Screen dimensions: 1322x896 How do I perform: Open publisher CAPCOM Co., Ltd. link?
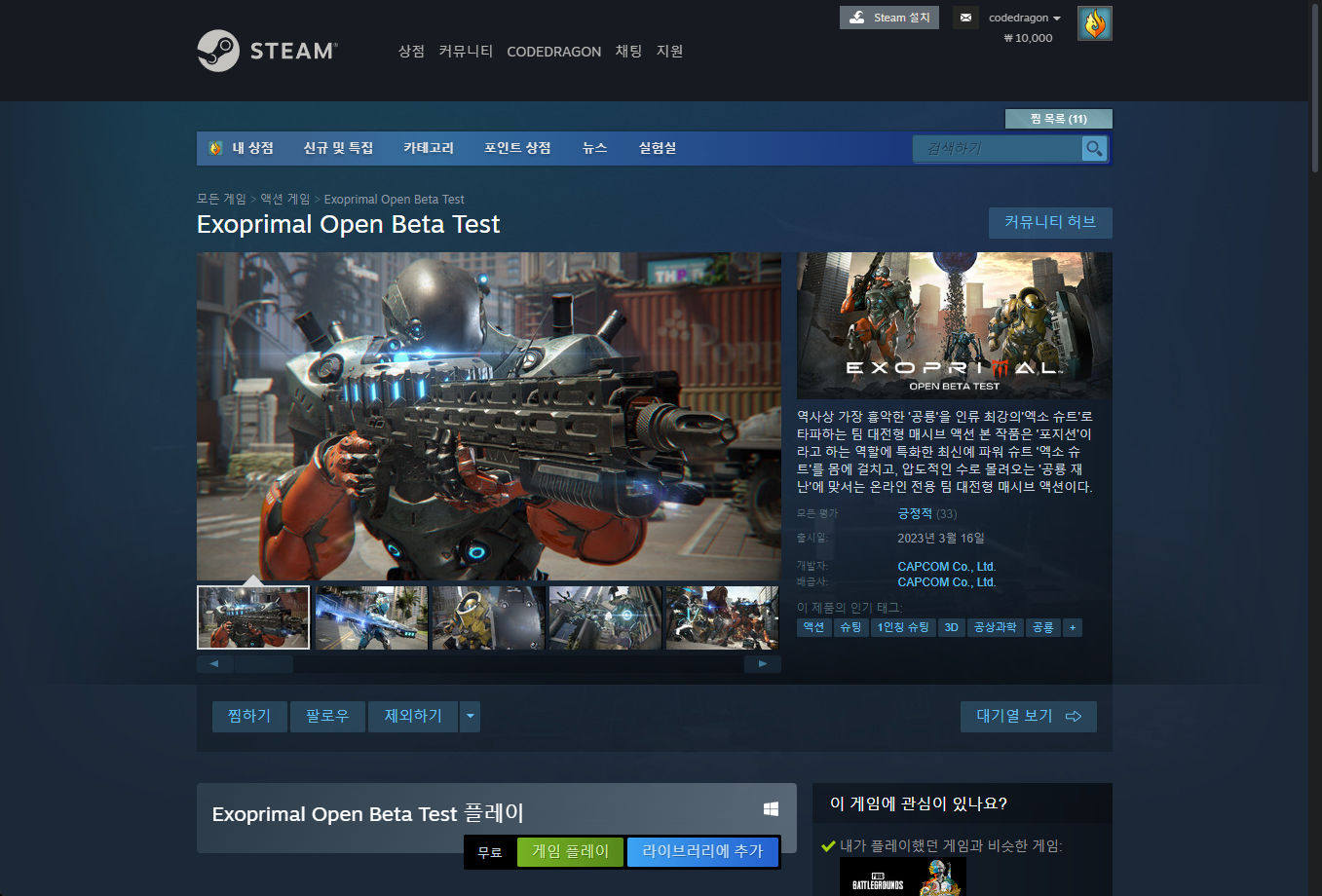(x=947, y=582)
